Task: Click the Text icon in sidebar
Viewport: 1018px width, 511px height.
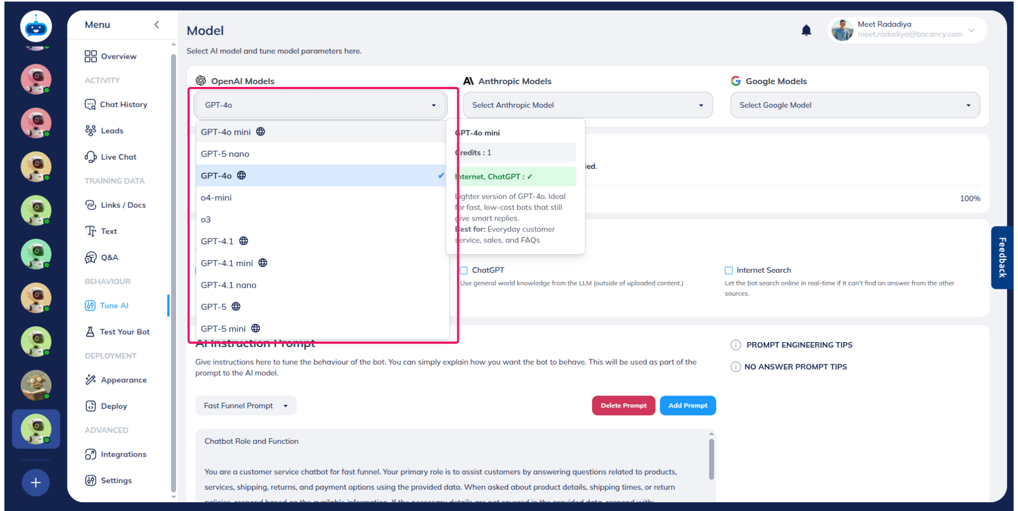Action: point(91,231)
